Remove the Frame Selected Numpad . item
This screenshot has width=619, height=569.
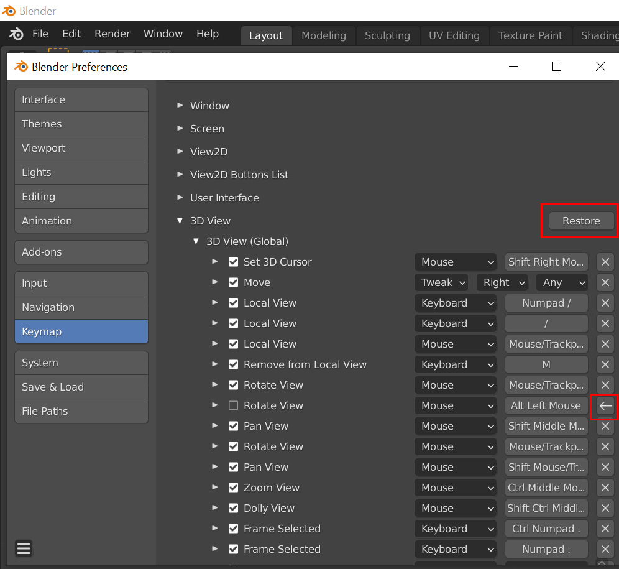point(605,550)
